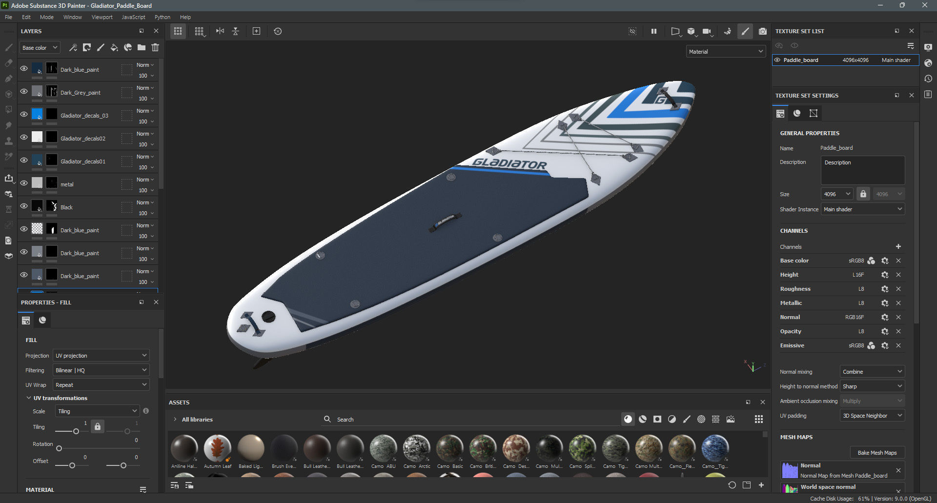Expand the All libraries breadcrumb
This screenshot has height=503, width=937.
(175, 419)
